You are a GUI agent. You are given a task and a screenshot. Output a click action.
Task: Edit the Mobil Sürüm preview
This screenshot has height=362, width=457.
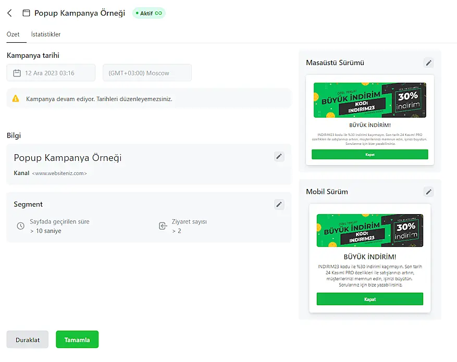(428, 192)
